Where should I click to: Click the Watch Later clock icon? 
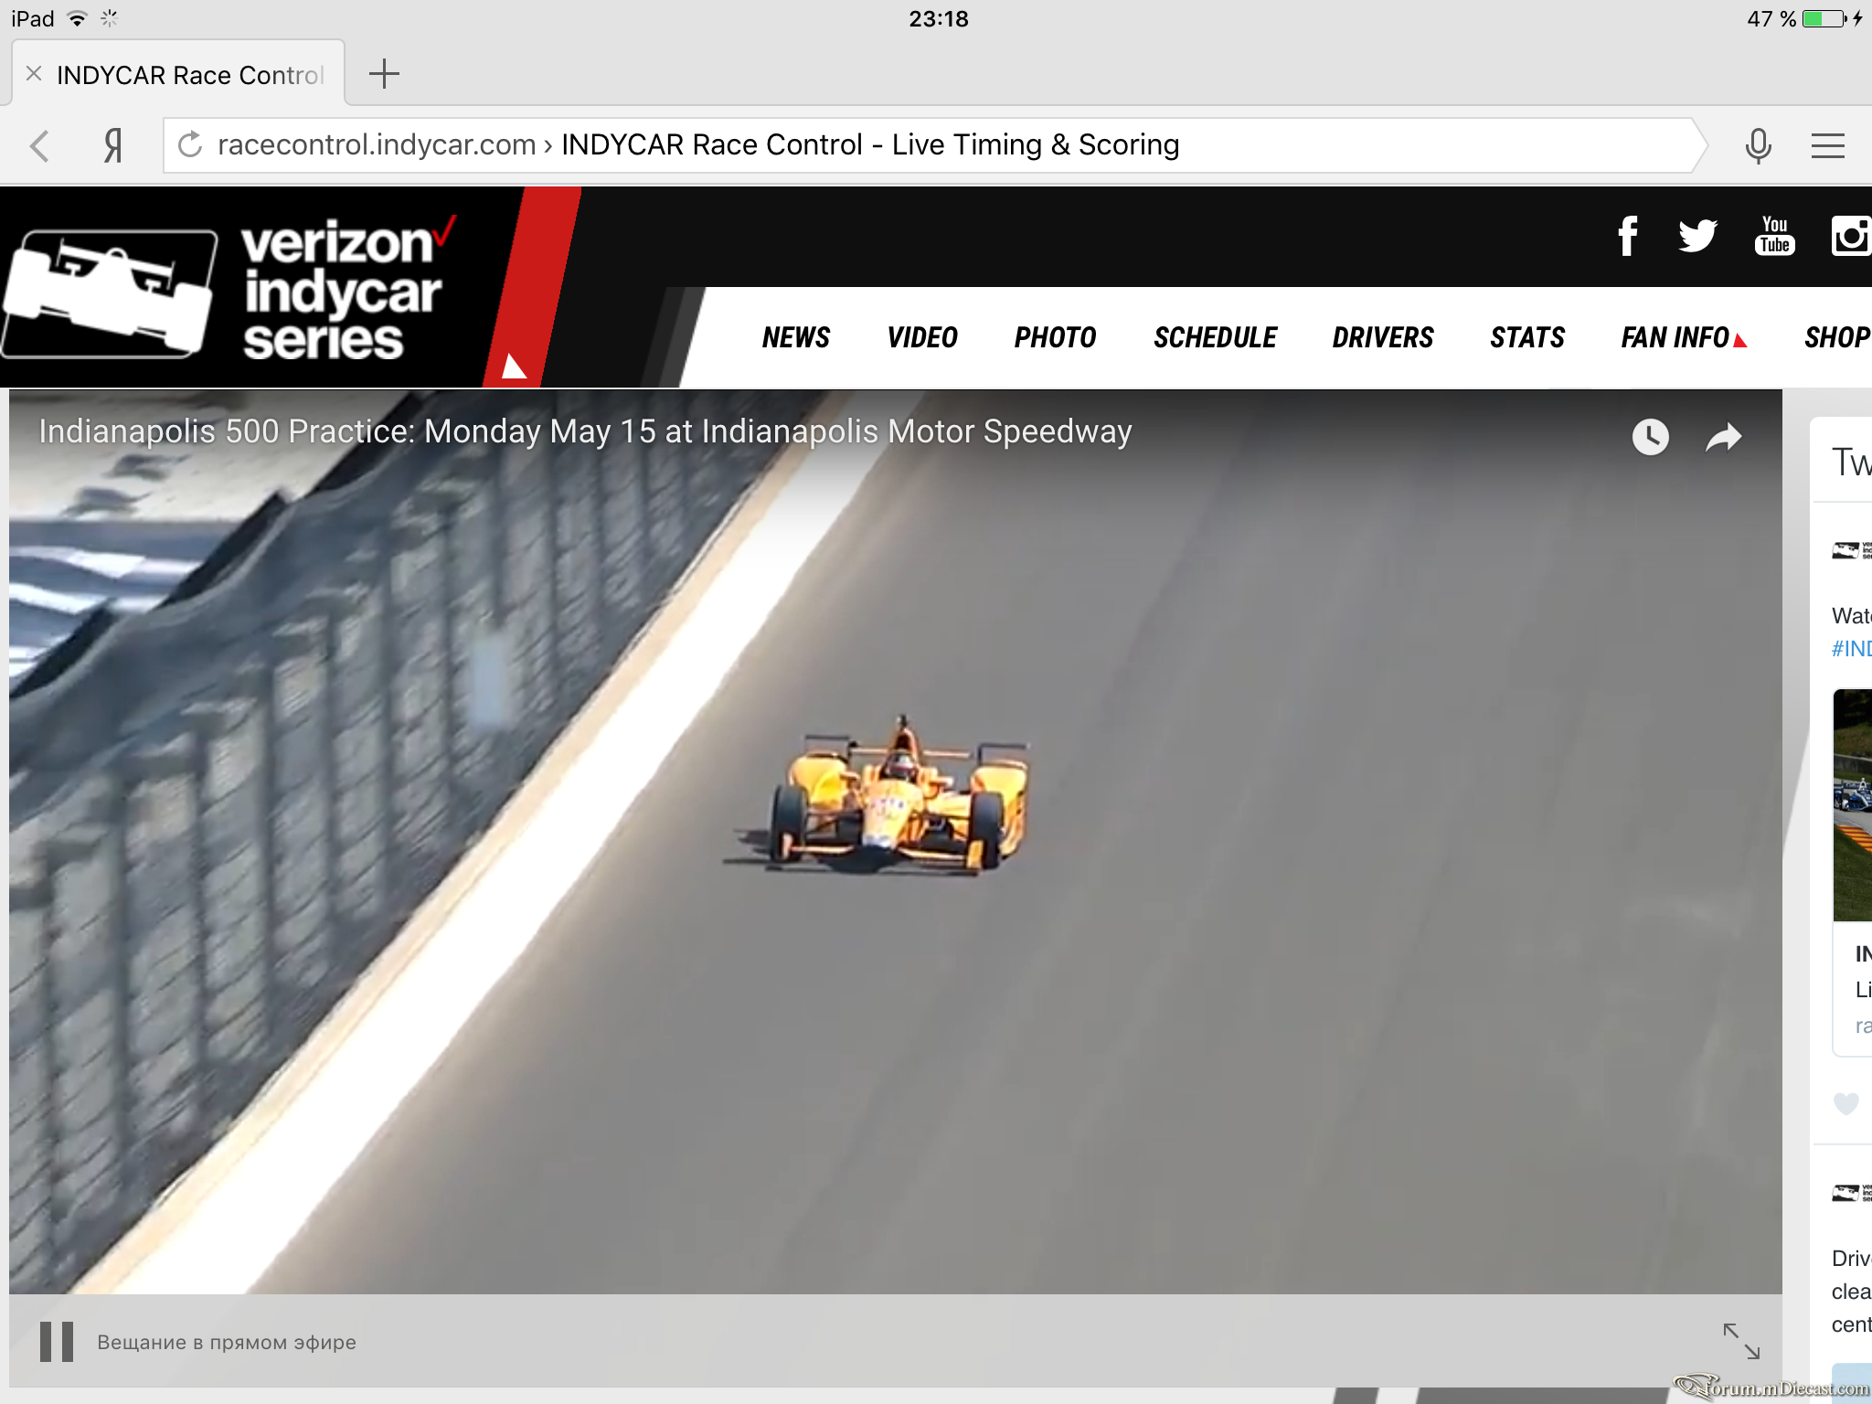pyautogui.click(x=1650, y=437)
